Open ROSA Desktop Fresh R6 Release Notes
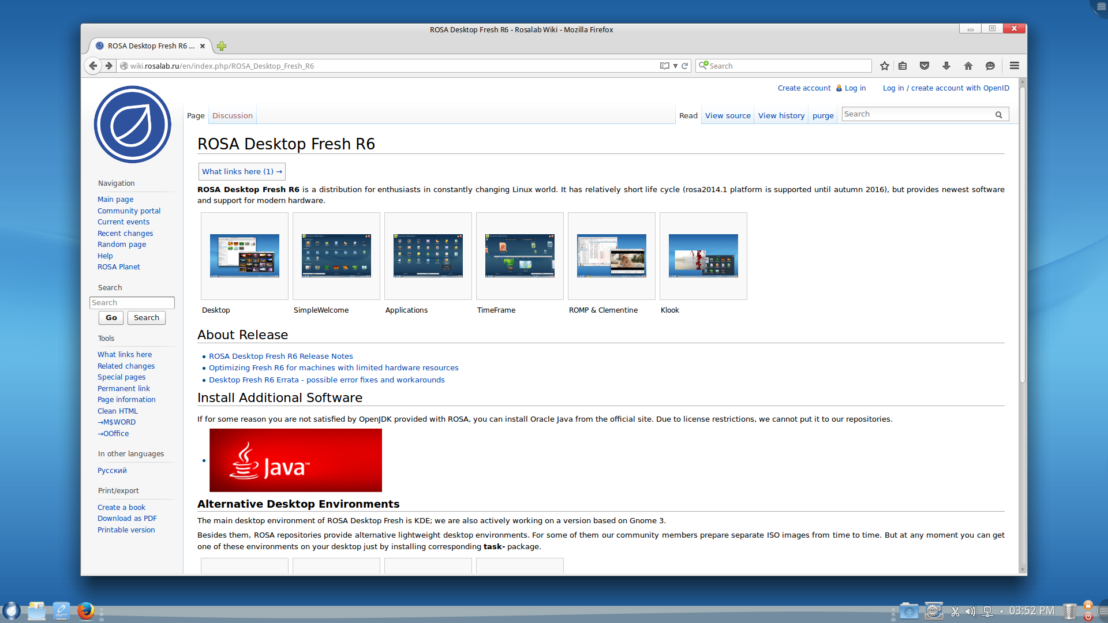Image resolution: width=1108 pixels, height=623 pixels. [281, 356]
